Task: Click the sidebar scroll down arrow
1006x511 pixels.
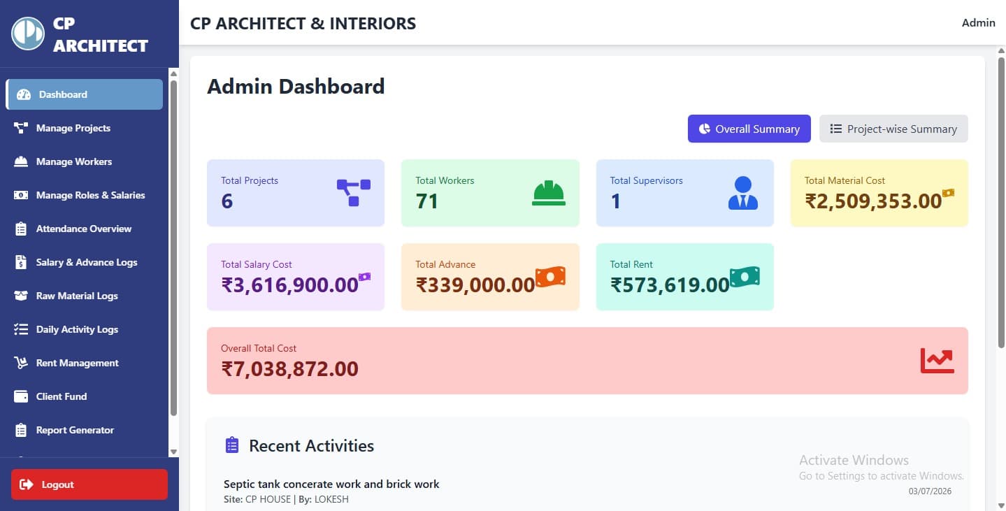Action: coord(173,452)
